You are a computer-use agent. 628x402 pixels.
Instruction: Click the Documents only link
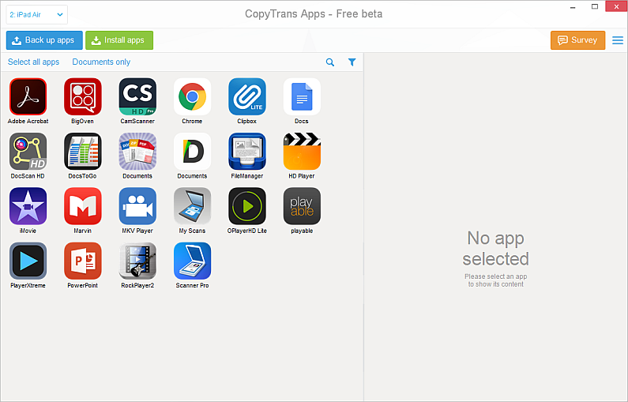point(101,62)
